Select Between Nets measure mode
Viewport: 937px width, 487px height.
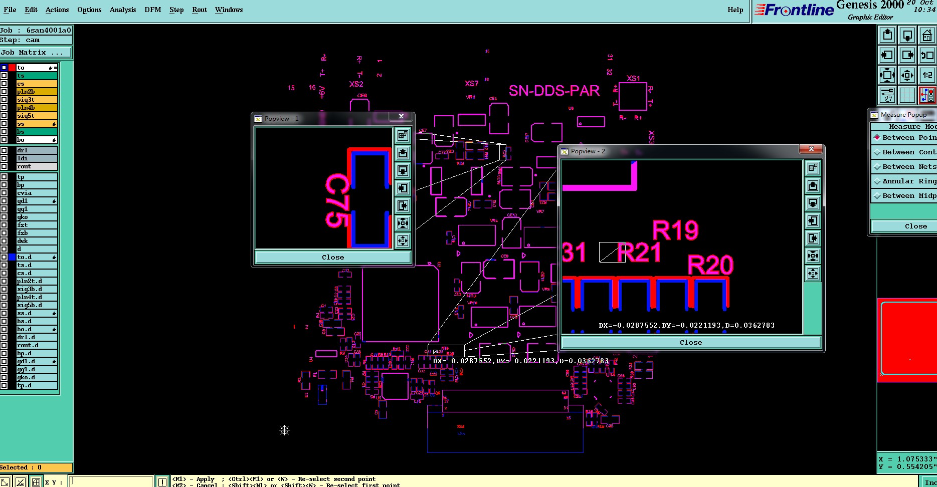point(904,166)
